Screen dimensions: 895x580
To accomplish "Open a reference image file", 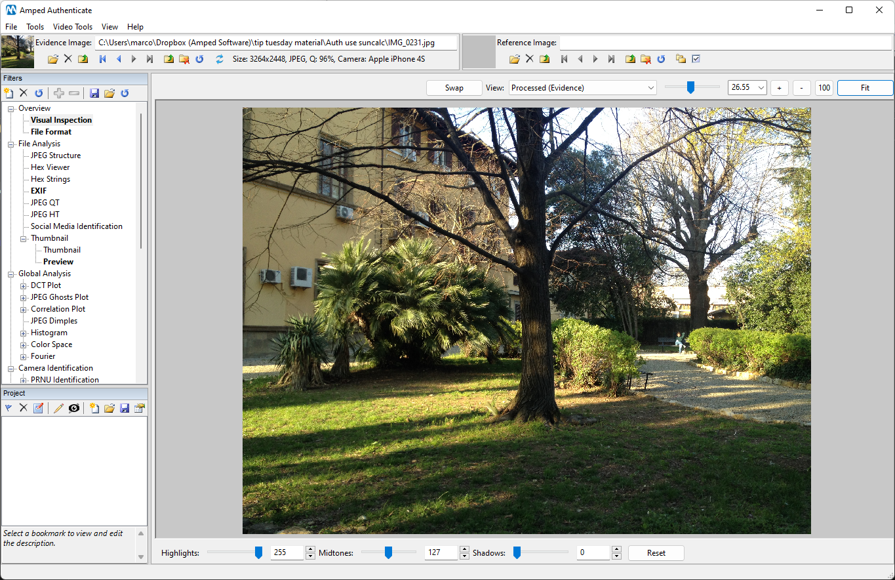I will 515,58.
